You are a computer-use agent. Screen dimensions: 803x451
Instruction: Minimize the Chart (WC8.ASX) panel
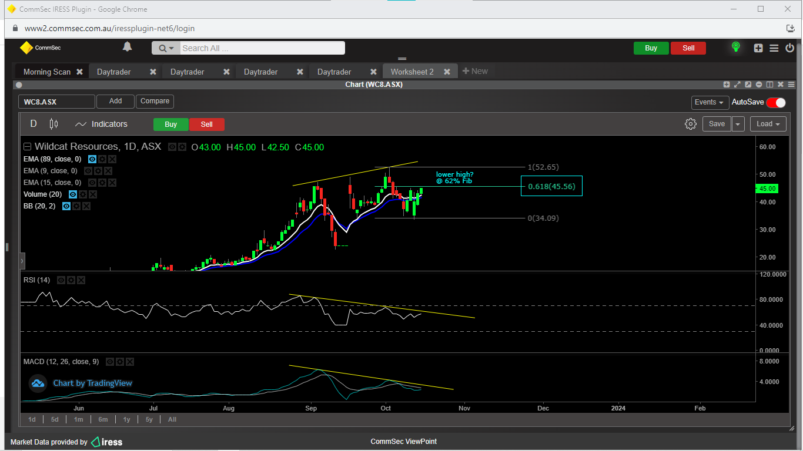(759, 85)
